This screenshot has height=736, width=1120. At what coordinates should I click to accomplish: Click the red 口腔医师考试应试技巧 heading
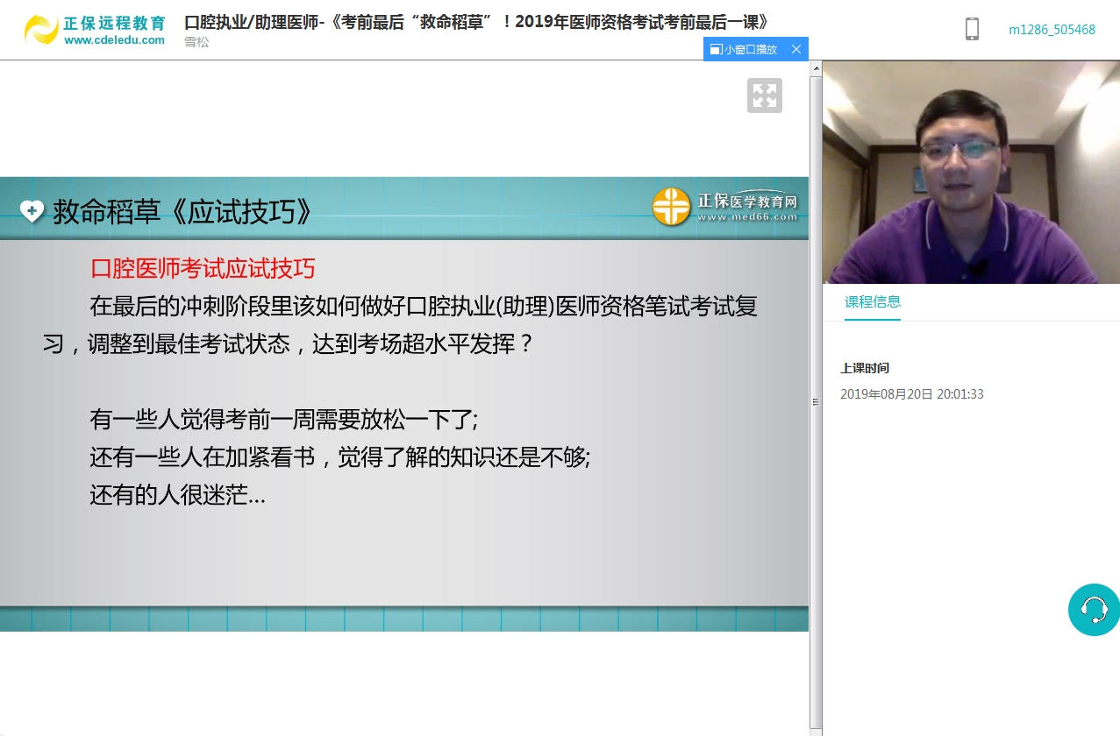[203, 268]
